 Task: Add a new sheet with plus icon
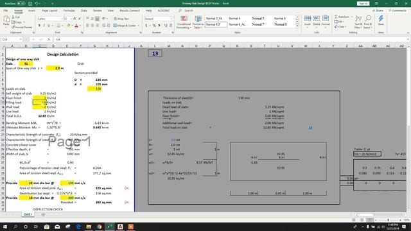coord(43,215)
